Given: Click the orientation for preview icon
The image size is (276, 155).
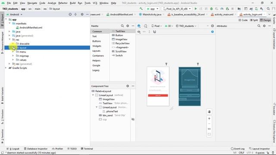Looking at the screenshot, I should [145, 26].
